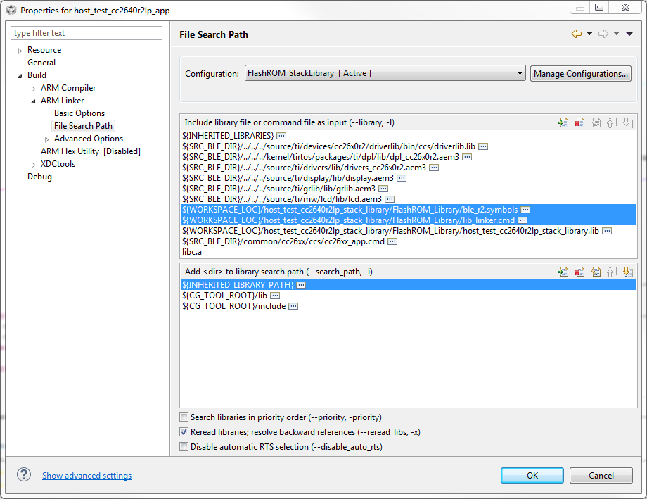Select General in the tree

click(41, 63)
